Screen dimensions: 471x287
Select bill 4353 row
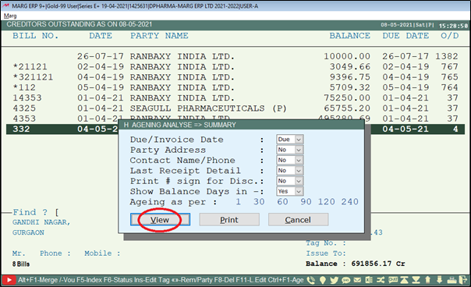click(235, 119)
